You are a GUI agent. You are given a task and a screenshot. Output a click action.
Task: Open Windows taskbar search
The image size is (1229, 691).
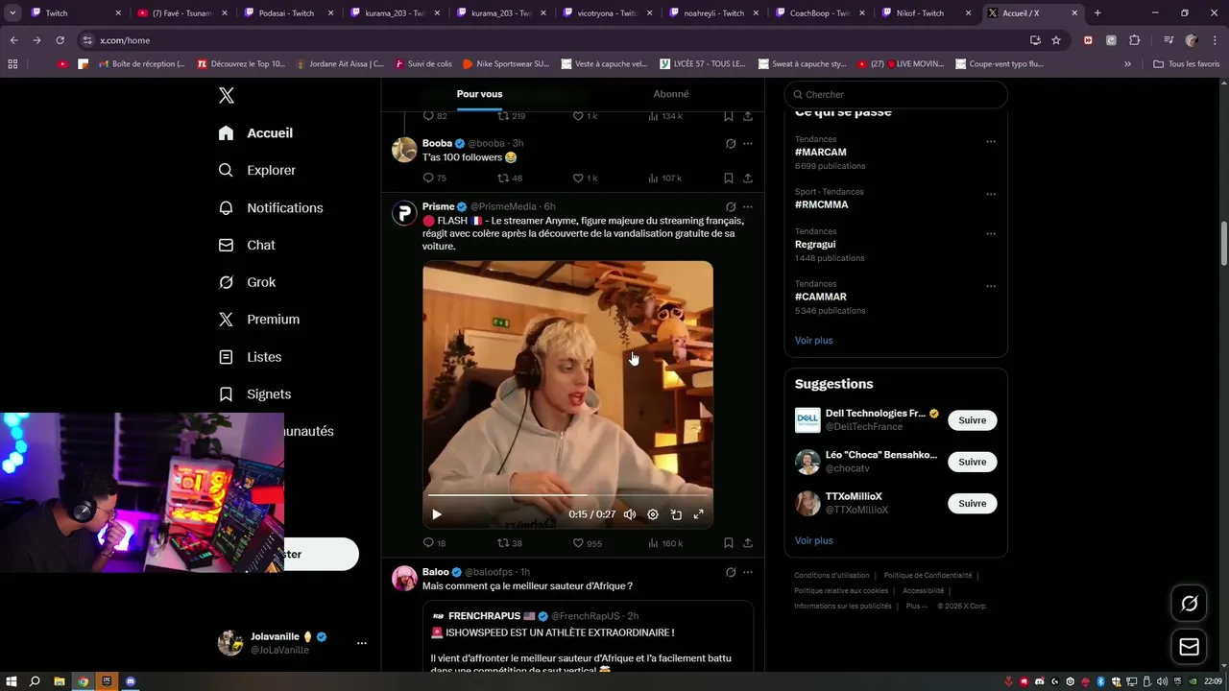pos(35,681)
